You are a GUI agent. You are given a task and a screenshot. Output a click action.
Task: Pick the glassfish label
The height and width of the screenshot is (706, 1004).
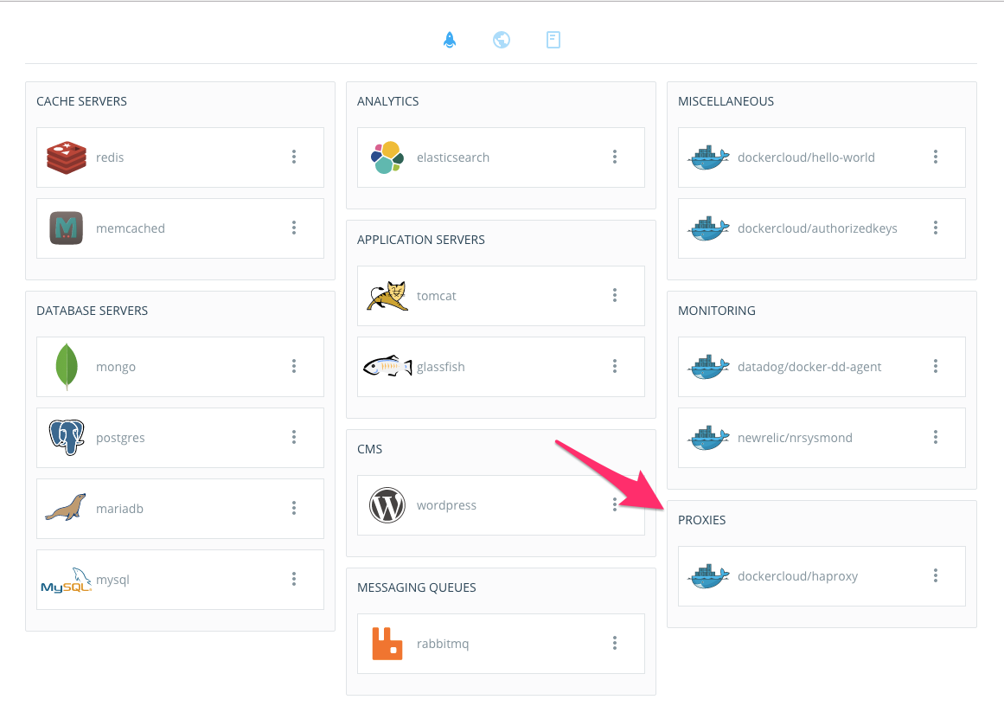click(x=440, y=367)
